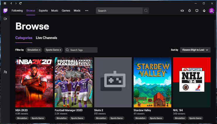Open the Skate 2 placeholder thumbnail

(x=113, y=82)
